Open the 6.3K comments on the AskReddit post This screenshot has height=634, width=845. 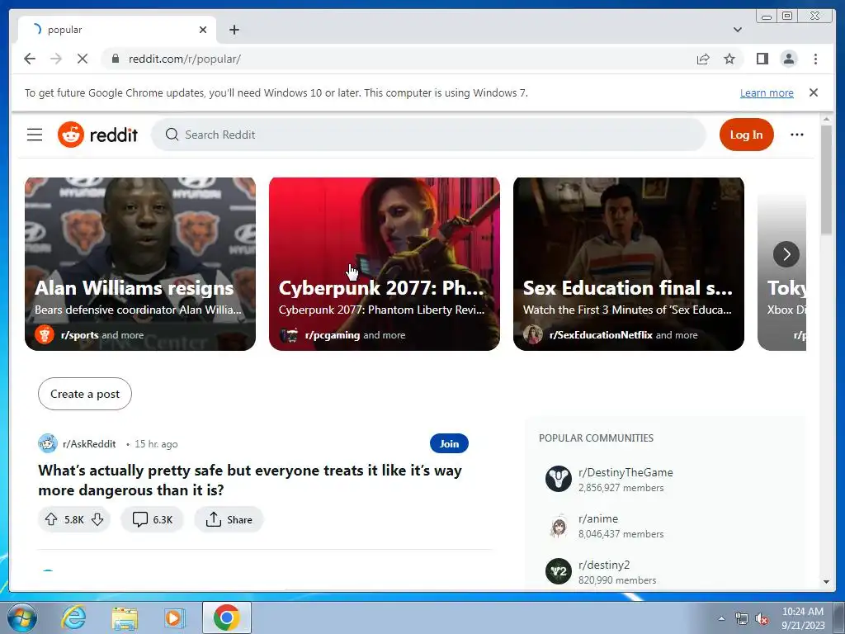click(152, 520)
